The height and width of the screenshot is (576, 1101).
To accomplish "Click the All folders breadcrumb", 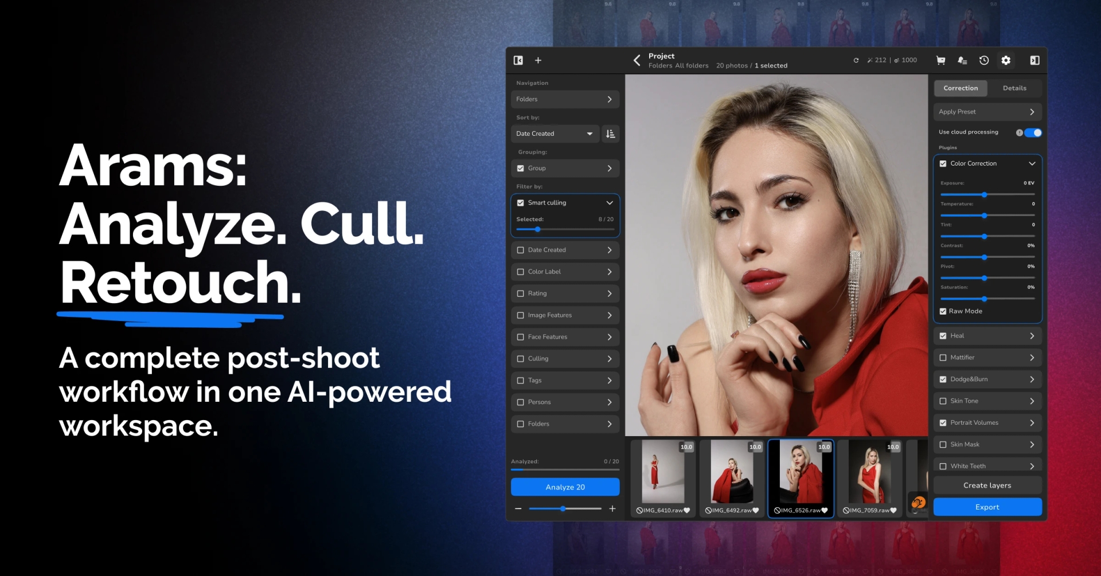I will pos(692,66).
